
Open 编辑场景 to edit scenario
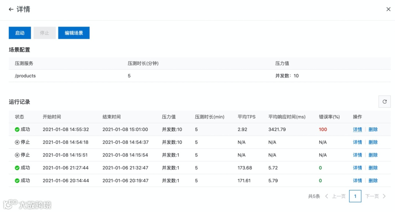pos(74,33)
